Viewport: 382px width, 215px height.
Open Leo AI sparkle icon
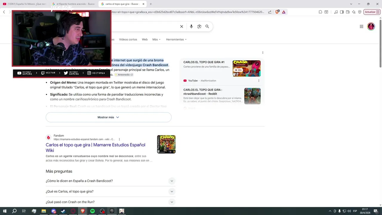click(354, 12)
